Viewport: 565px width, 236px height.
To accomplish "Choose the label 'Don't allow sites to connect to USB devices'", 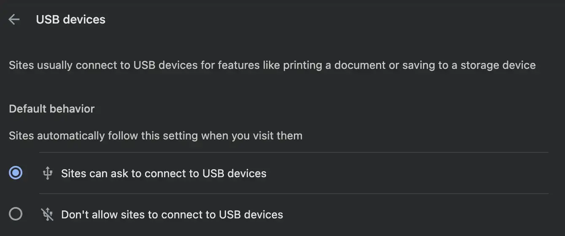I will pyautogui.click(x=172, y=215).
